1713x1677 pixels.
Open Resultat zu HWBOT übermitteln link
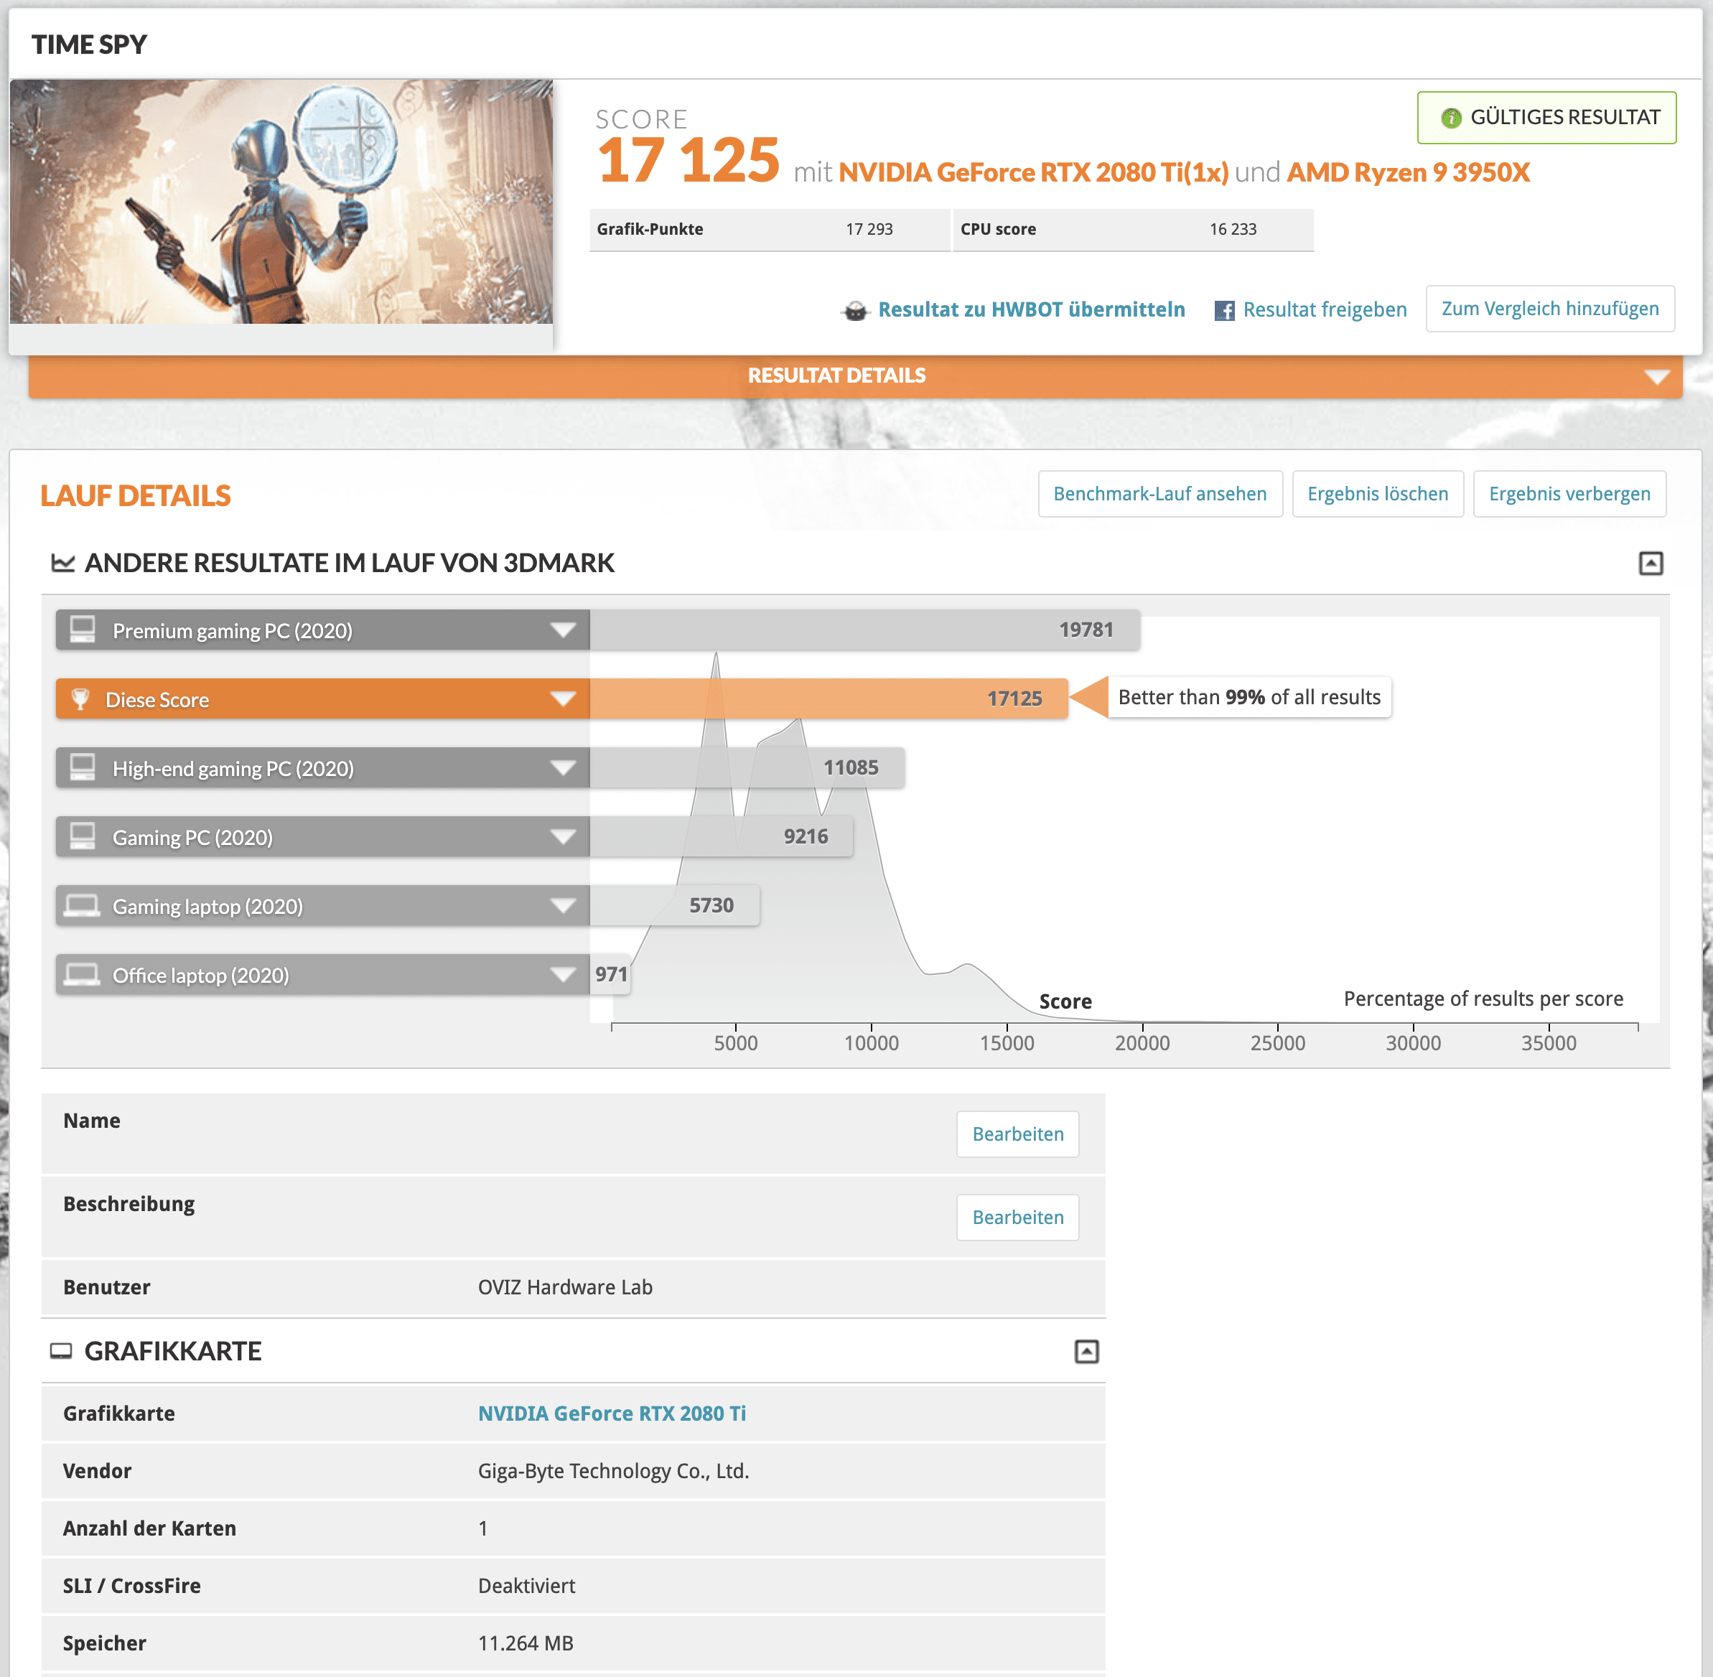coord(1032,310)
